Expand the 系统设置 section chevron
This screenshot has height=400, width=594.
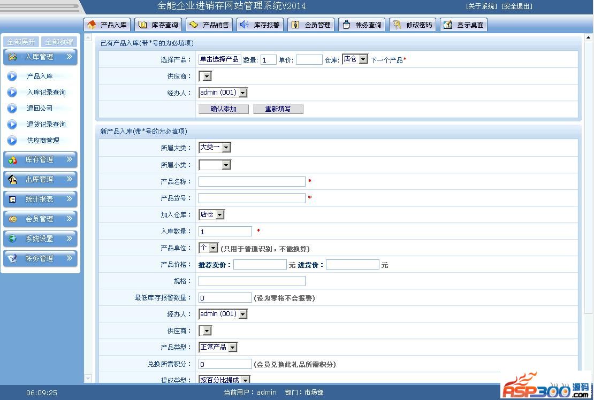tap(70, 239)
